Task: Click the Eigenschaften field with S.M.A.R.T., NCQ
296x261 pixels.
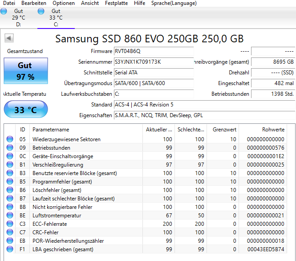Action: click(x=205, y=115)
